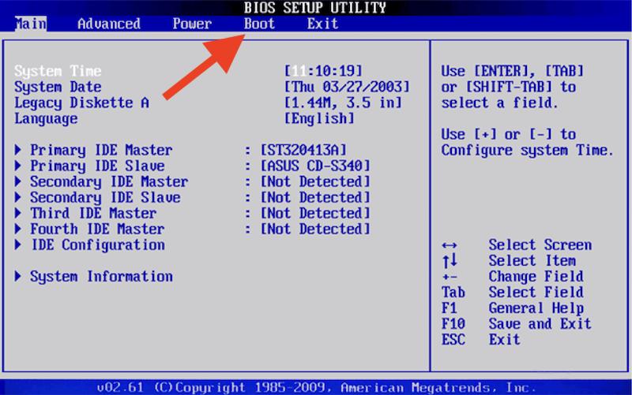Expand System Information arrow

pyautogui.click(x=17, y=276)
